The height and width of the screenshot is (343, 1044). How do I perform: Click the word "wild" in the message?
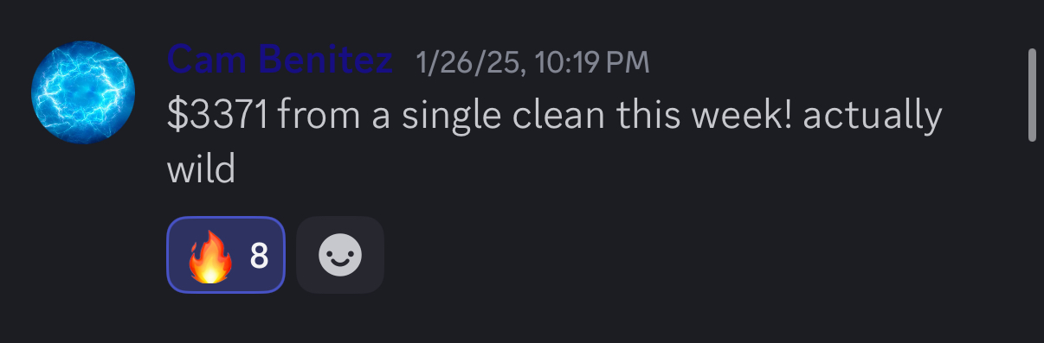201,168
